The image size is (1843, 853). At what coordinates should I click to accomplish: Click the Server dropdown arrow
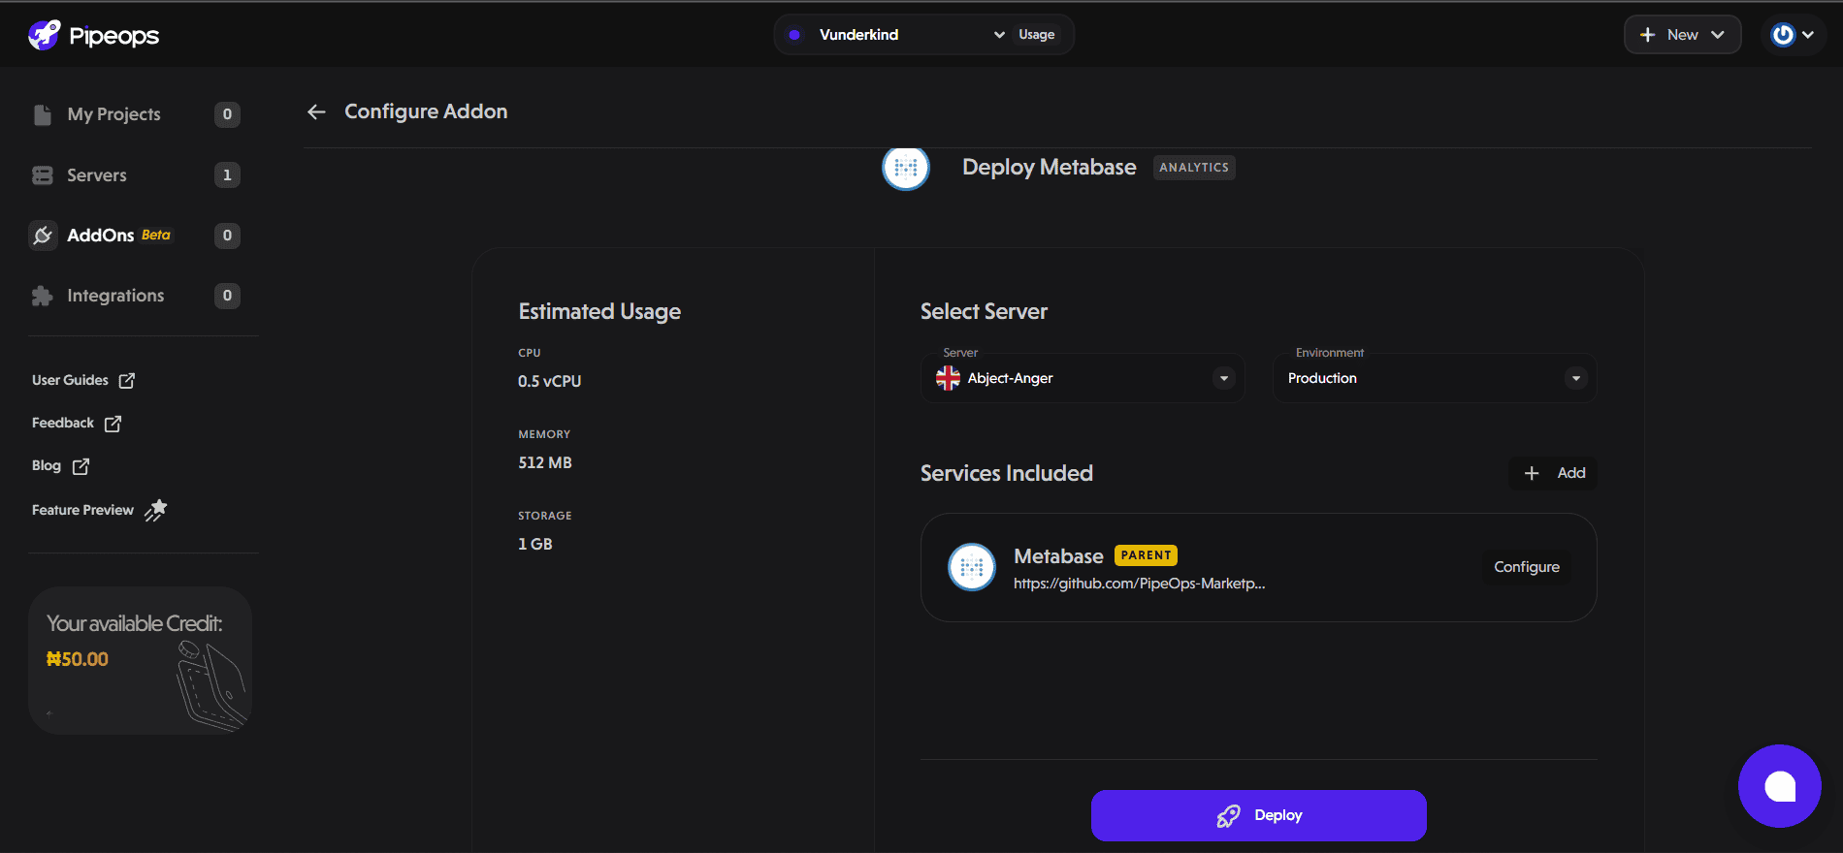click(x=1224, y=378)
